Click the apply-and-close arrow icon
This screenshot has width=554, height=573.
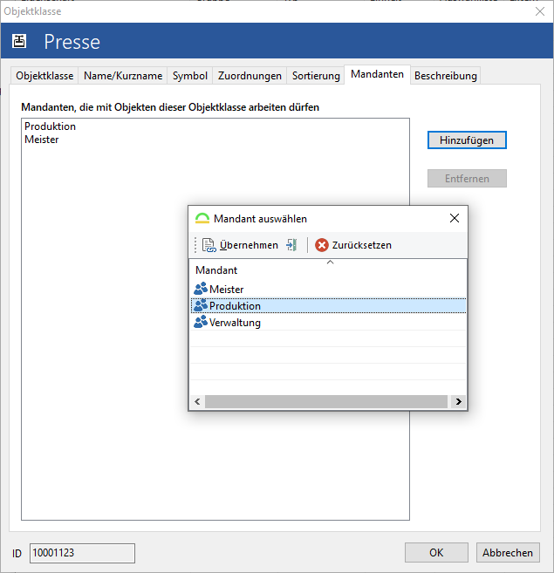click(291, 245)
